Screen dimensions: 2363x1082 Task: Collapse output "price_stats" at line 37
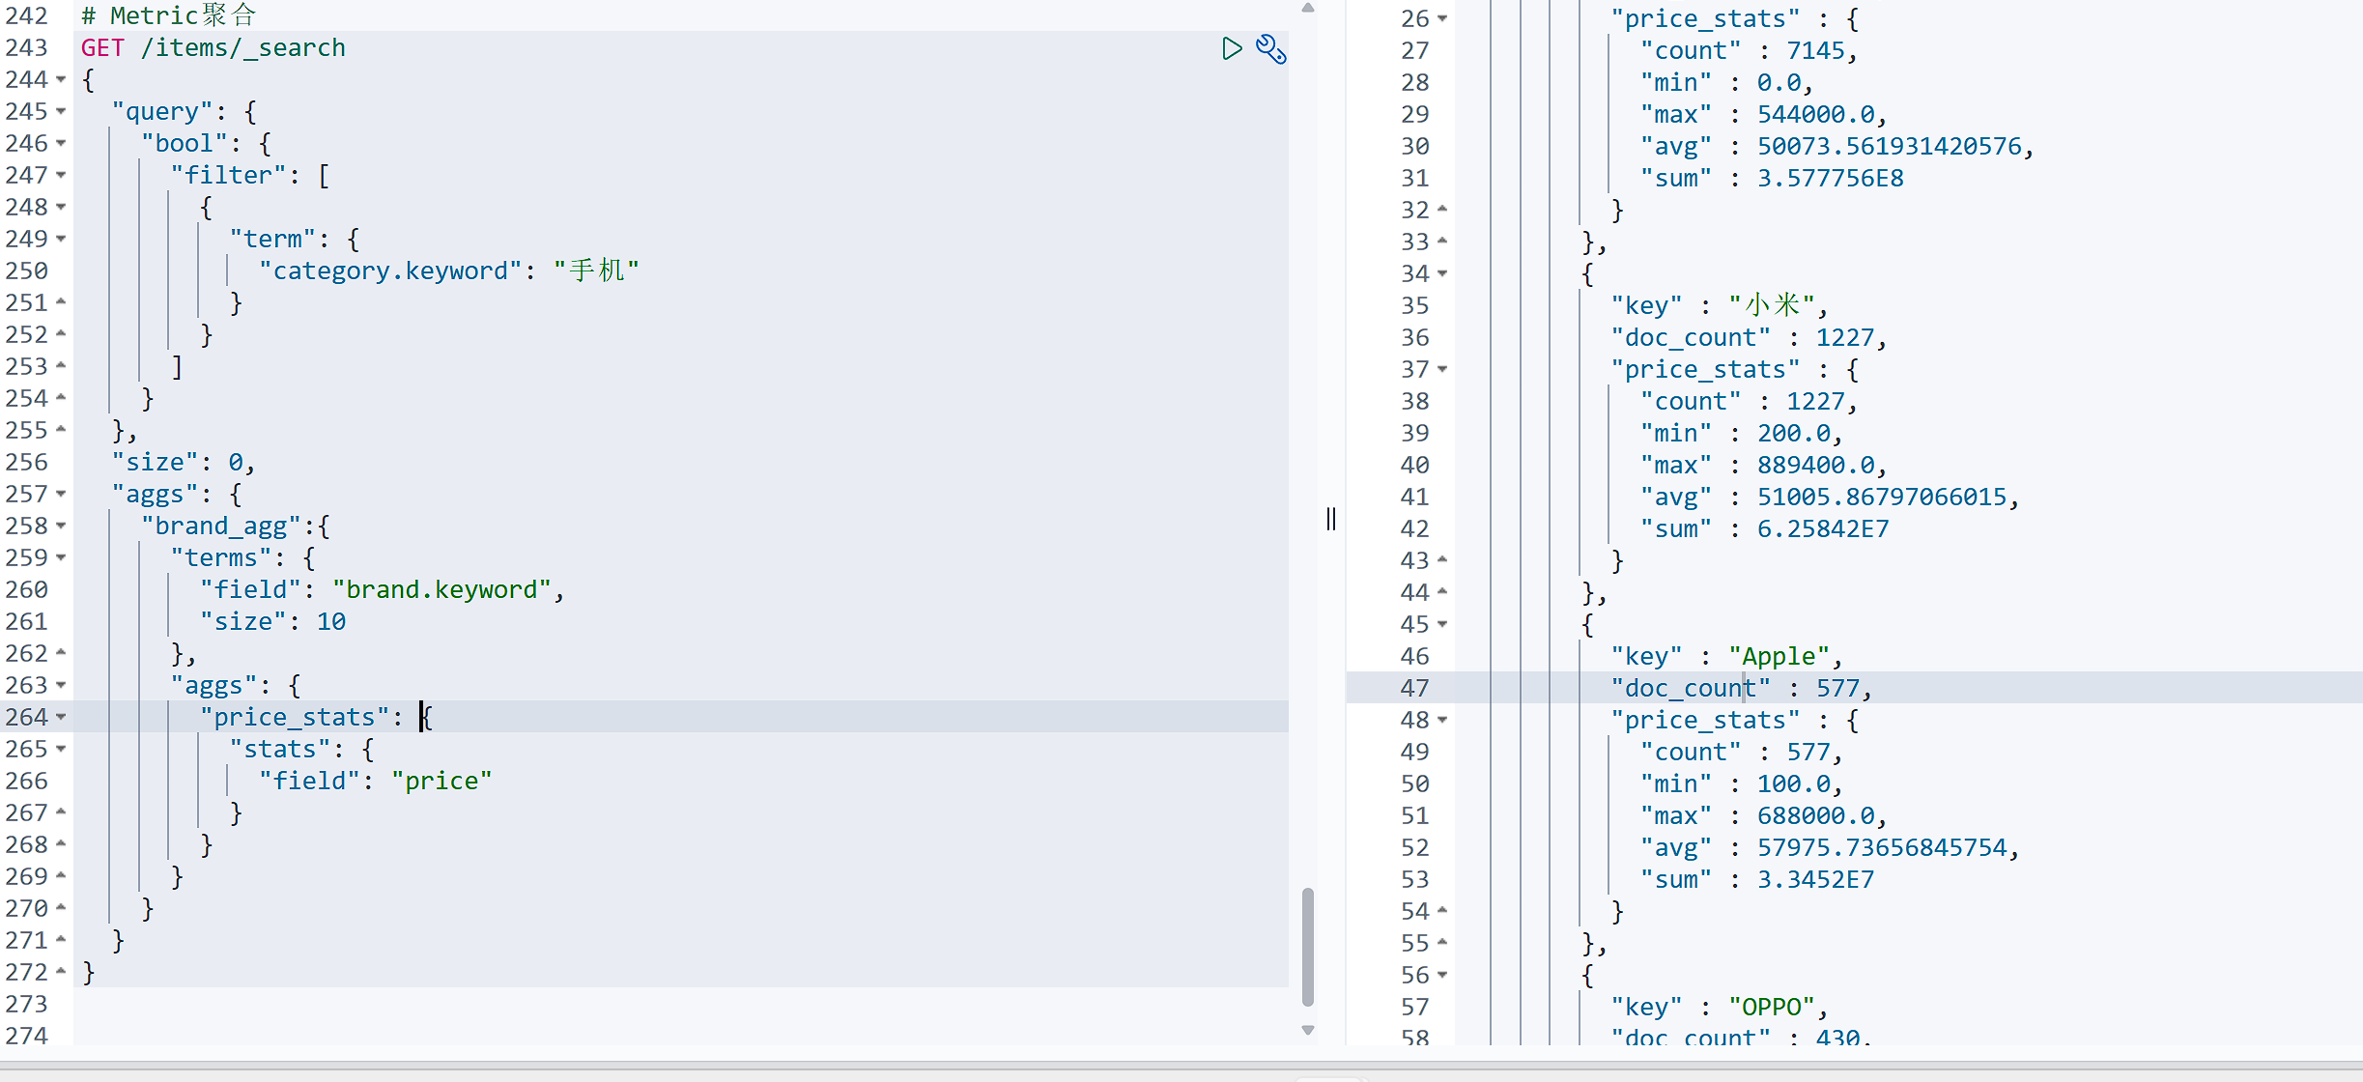[1442, 370]
